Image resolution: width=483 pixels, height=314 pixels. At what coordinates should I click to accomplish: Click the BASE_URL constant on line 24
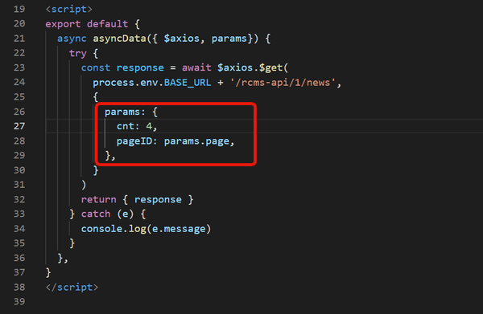tap(188, 83)
